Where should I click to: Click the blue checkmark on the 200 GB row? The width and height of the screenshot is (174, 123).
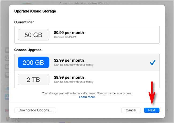pos(153,62)
